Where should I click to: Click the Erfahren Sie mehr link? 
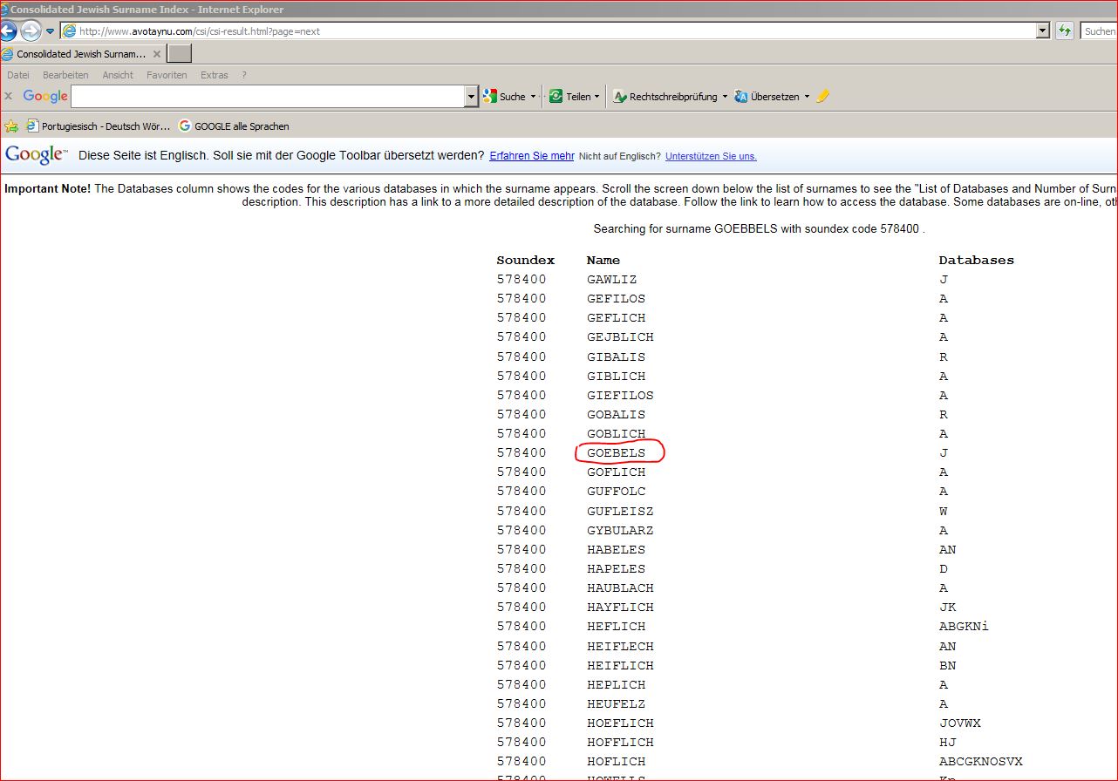click(x=532, y=156)
